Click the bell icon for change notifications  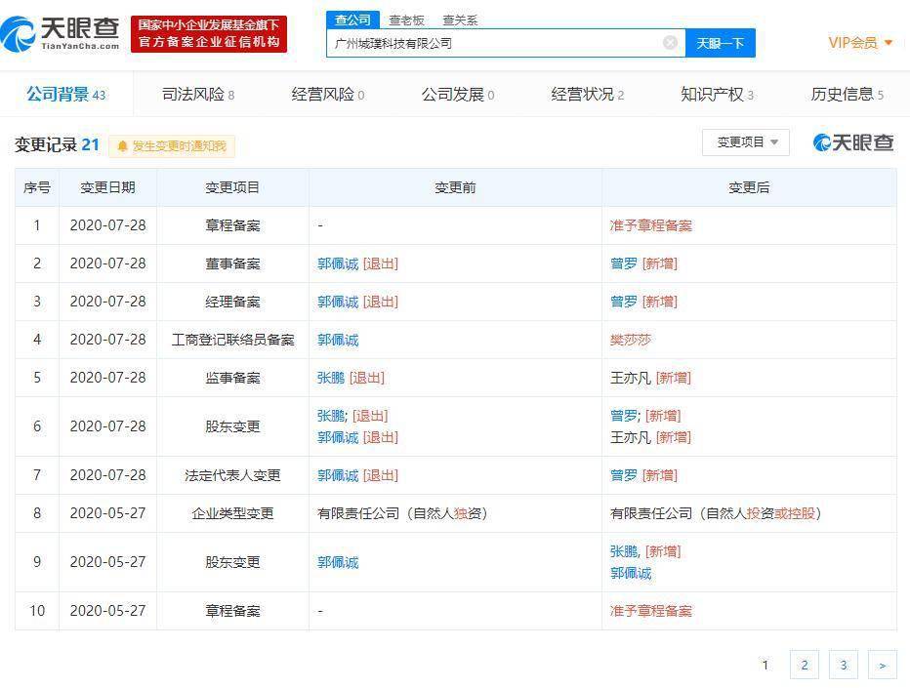tap(122, 146)
